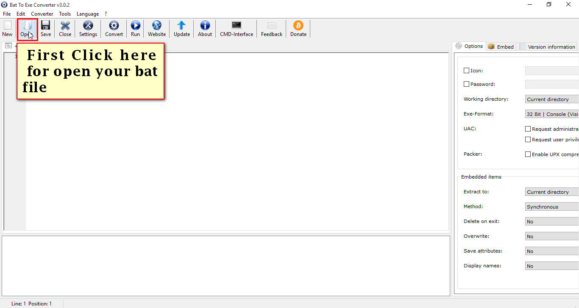
Task: Tick the Password checkbox
Action: [x=467, y=84]
